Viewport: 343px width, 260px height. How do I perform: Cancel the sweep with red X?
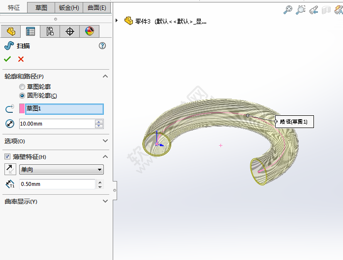(x=21, y=59)
